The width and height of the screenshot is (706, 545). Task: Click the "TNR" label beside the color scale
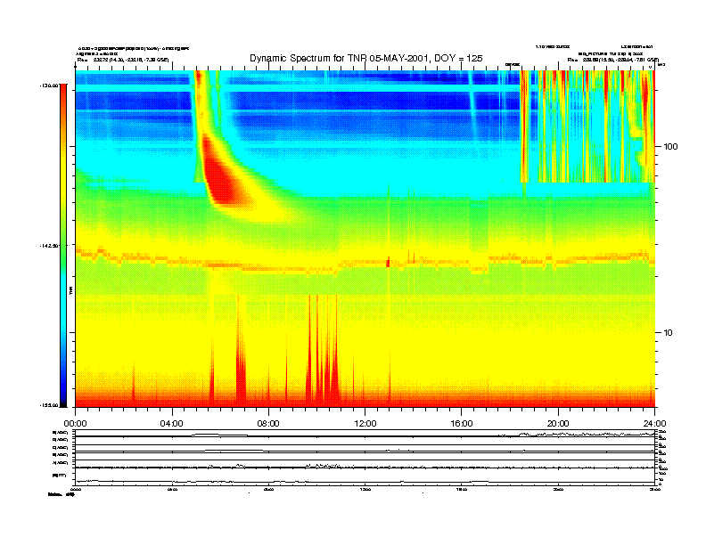pos(71,290)
